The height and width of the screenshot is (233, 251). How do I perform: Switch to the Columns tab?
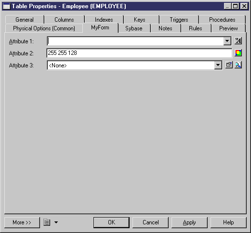pos(64,20)
